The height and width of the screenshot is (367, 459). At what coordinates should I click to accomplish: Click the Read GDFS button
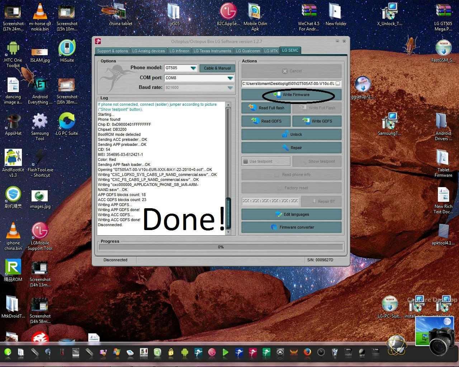(266, 121)
